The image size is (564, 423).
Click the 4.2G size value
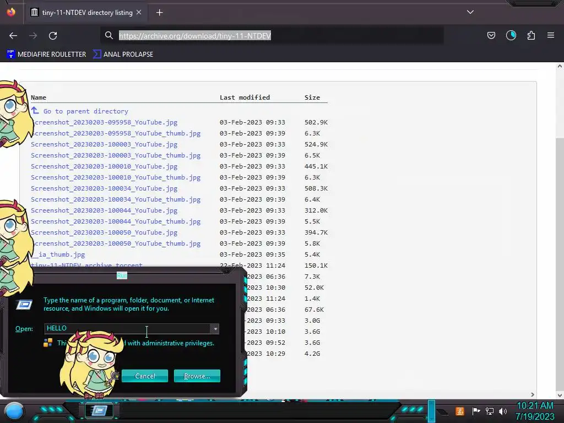click(312, 354)
